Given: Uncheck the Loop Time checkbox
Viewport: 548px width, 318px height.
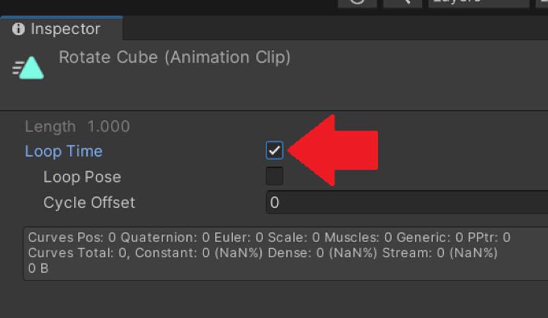Looking at the screenshot, I should point(275,150).
